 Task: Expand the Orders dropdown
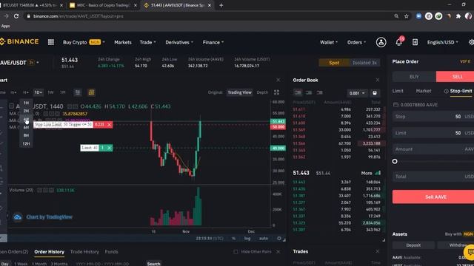click(x=356, y=42)
